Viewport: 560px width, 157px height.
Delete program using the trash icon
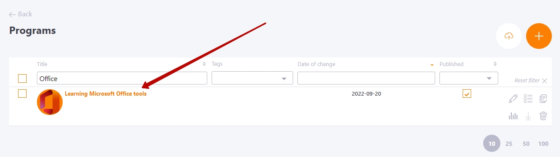543,116
